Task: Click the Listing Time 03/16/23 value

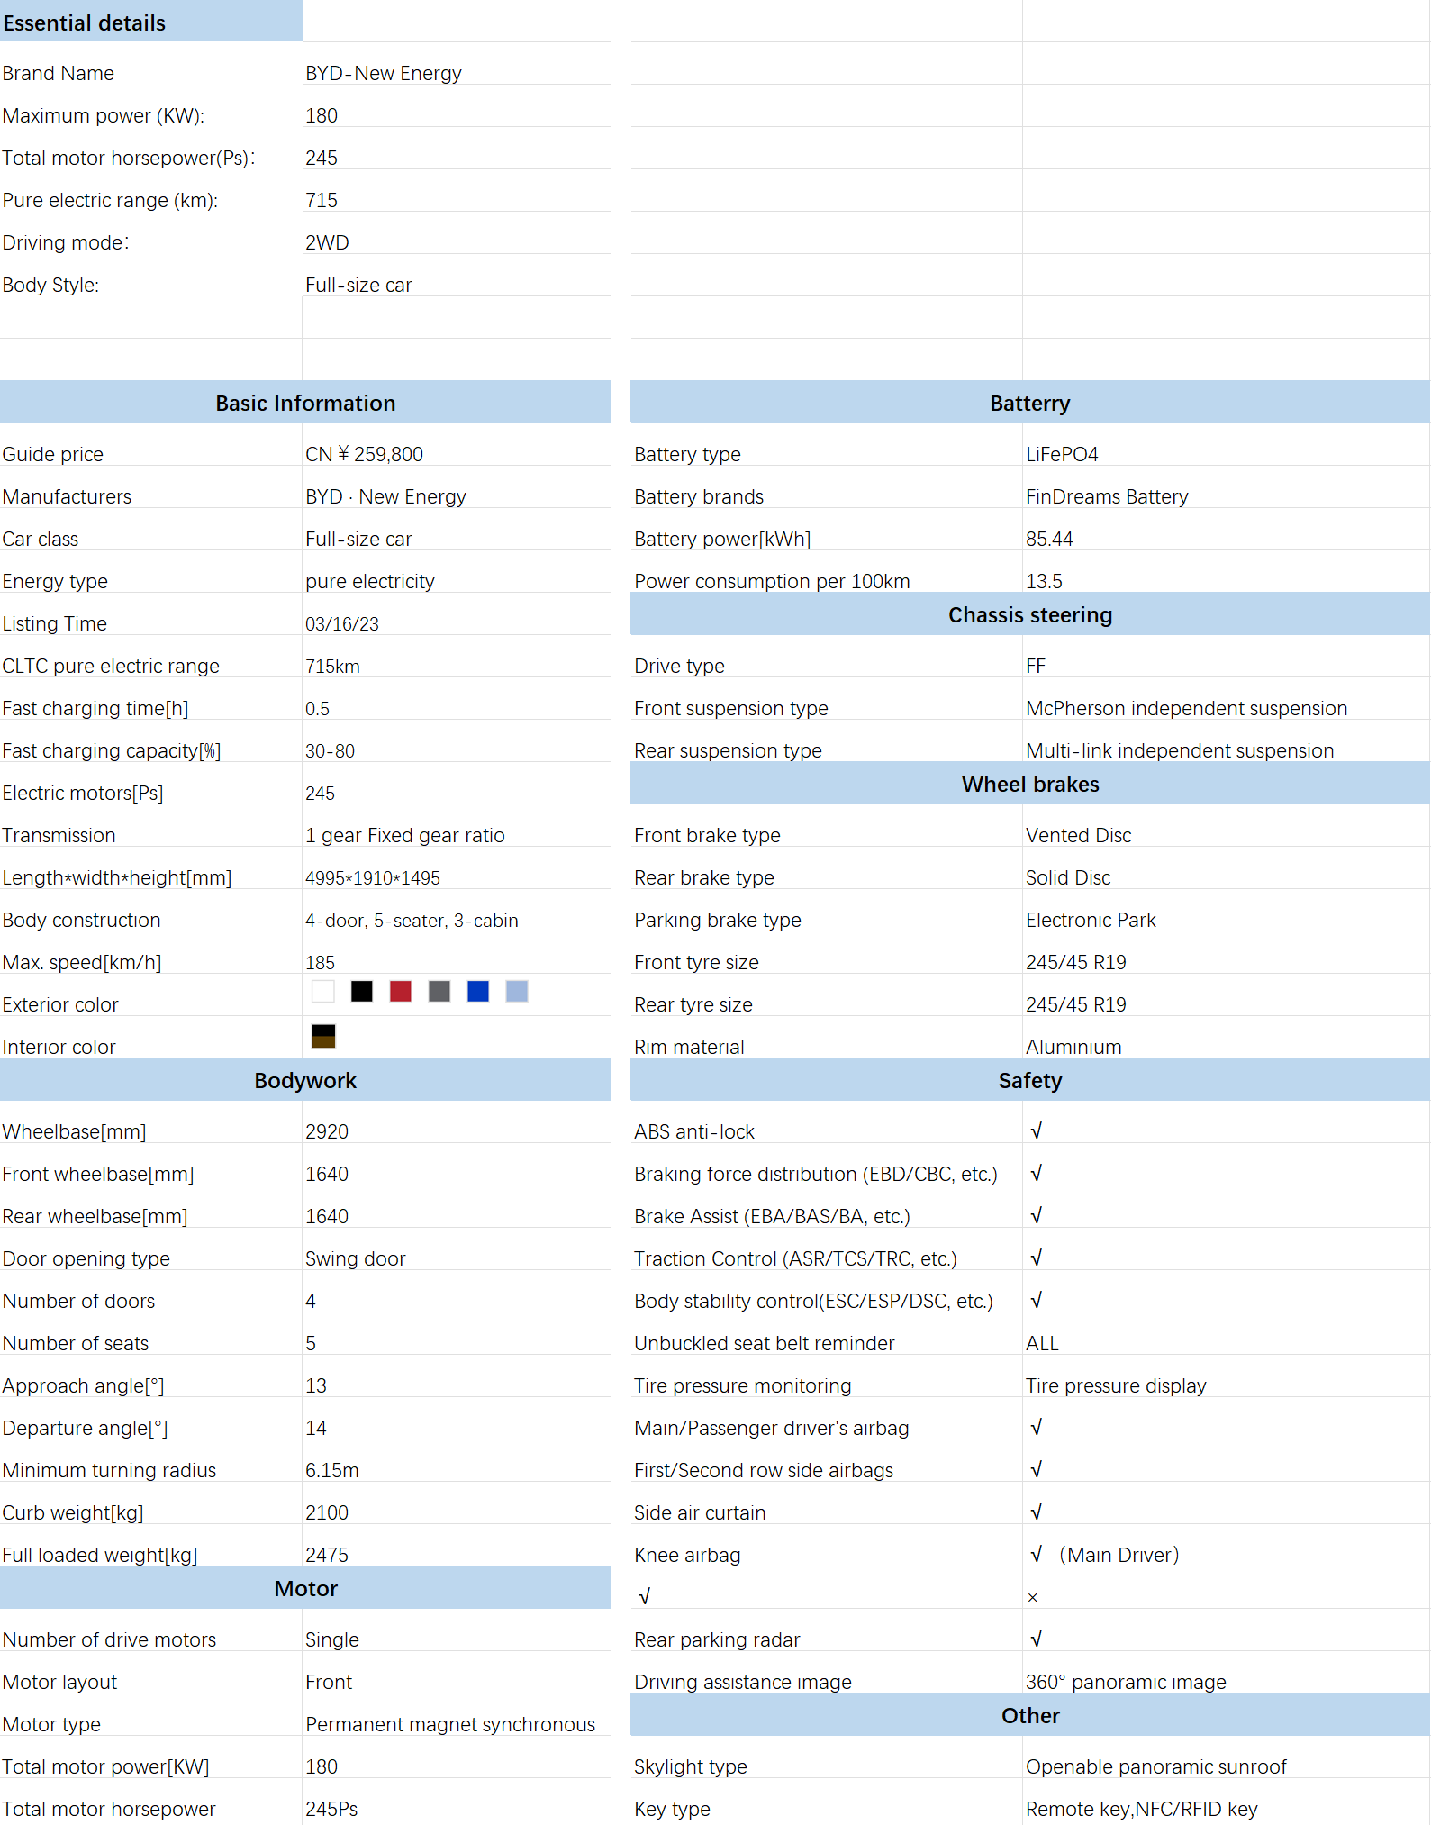Action: click(342, 623)
